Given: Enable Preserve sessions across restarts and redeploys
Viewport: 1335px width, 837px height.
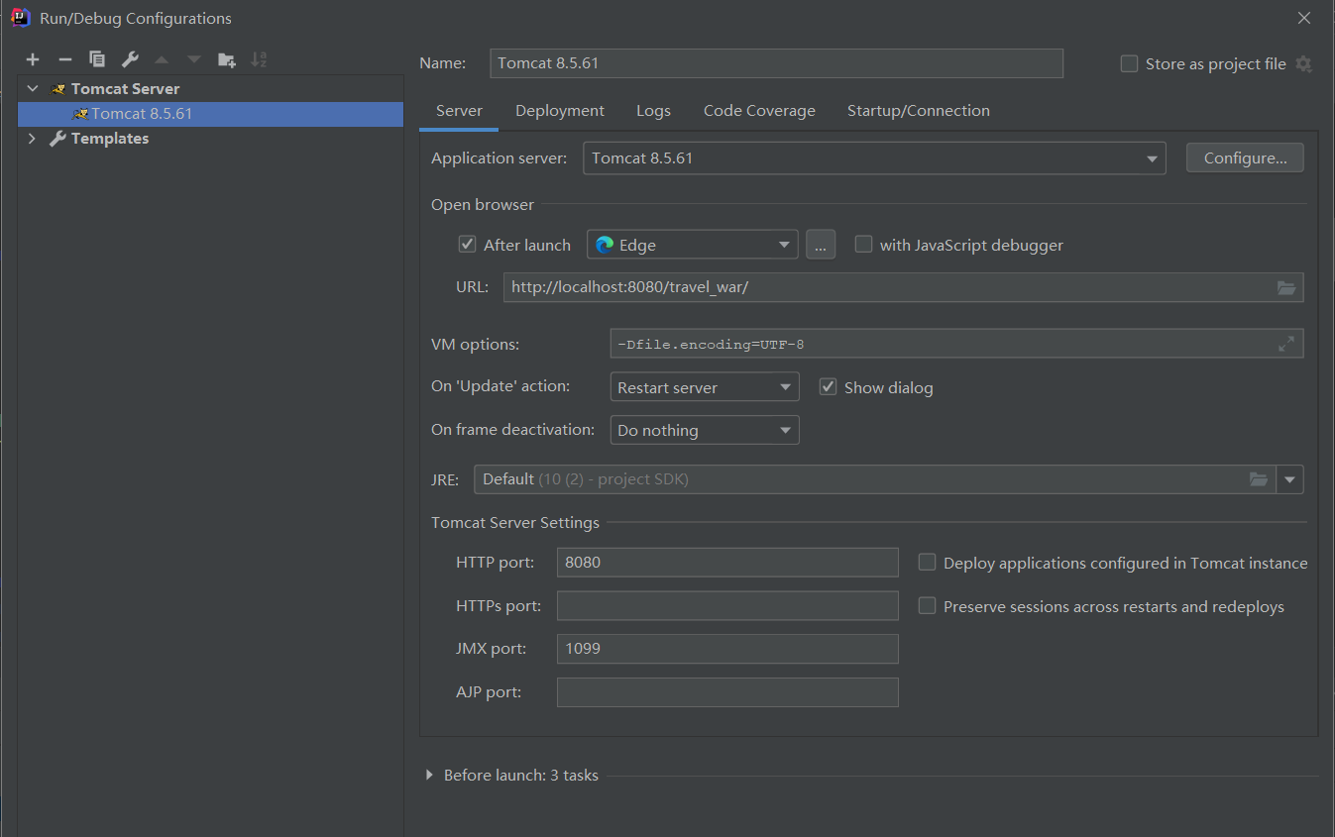Looking at the screenshot, I should (x=927, y=605).
